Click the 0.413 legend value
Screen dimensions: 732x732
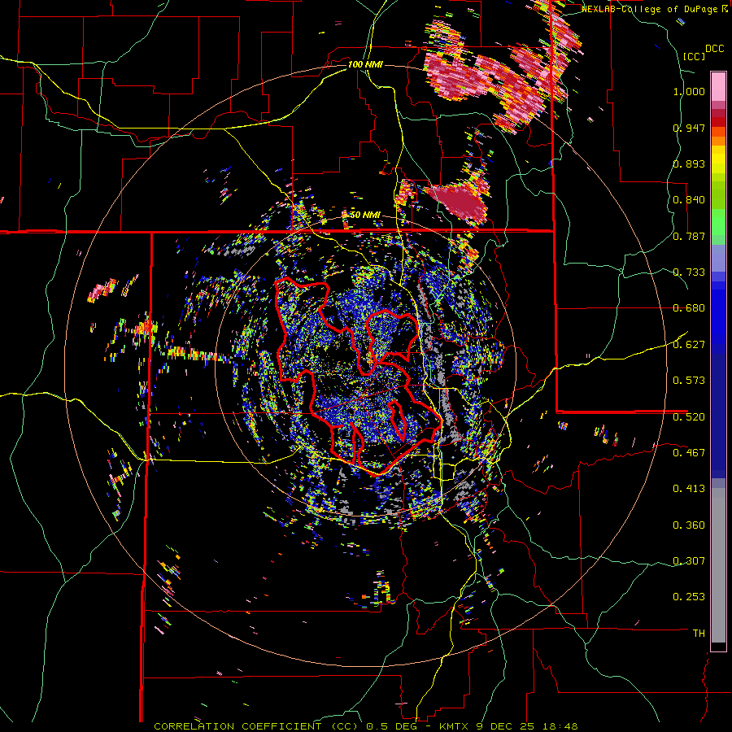tap(689, 489)
